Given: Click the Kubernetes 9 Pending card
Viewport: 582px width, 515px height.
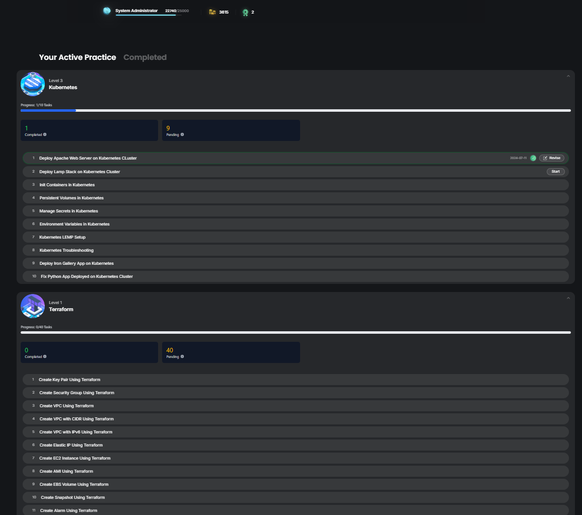Looking at the screenshot, I should click(x=231, y=130).
